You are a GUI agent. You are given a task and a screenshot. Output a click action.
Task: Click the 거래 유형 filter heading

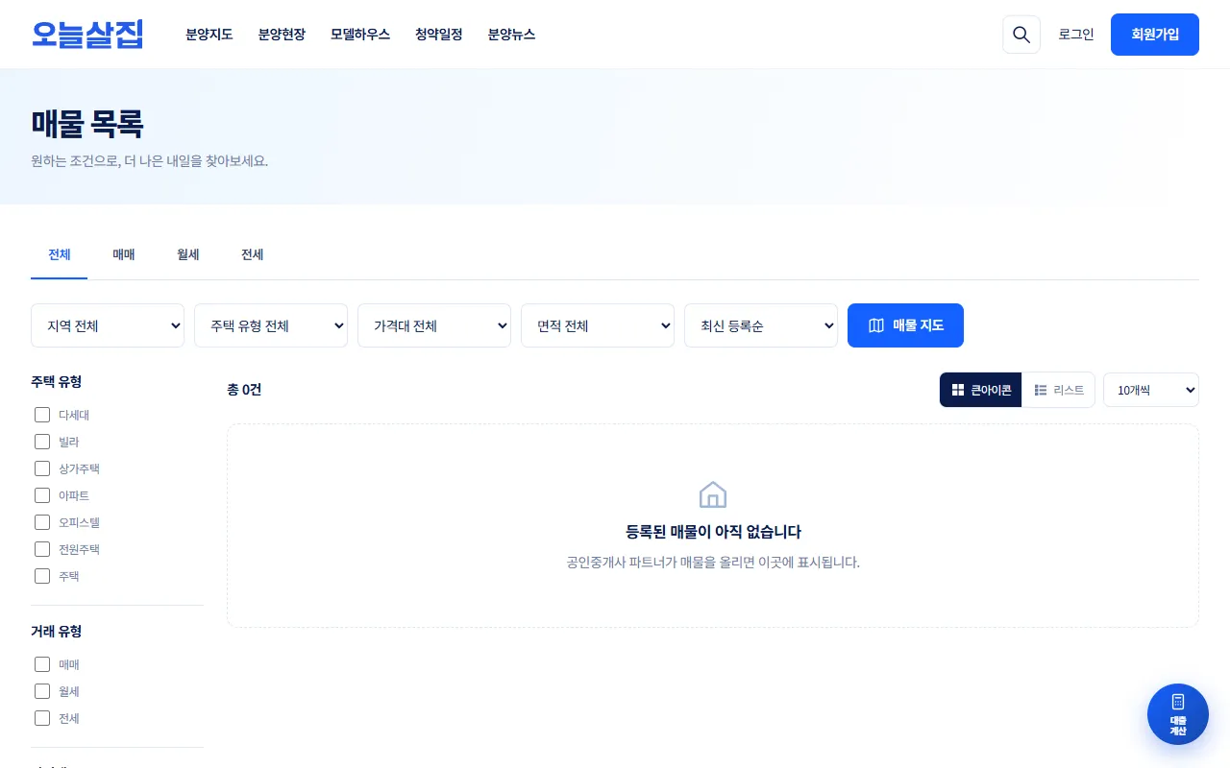(56, 631)
